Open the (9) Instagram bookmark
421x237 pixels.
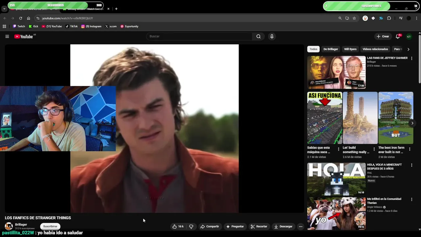[x=91, y=26]
